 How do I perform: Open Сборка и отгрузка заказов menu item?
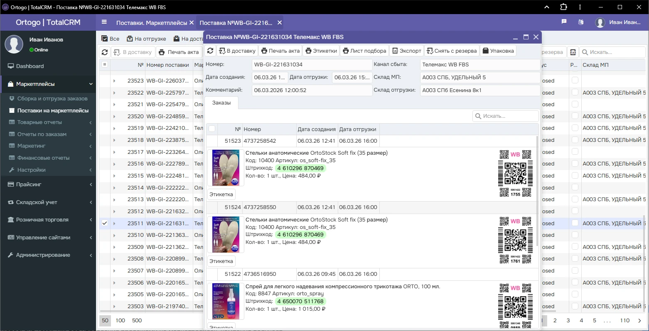coord(52,99)
